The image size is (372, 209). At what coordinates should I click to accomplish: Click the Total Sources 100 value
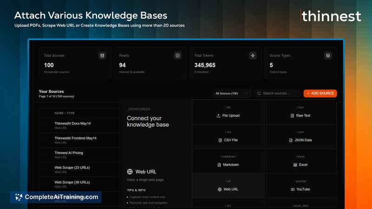click(49, 65)
